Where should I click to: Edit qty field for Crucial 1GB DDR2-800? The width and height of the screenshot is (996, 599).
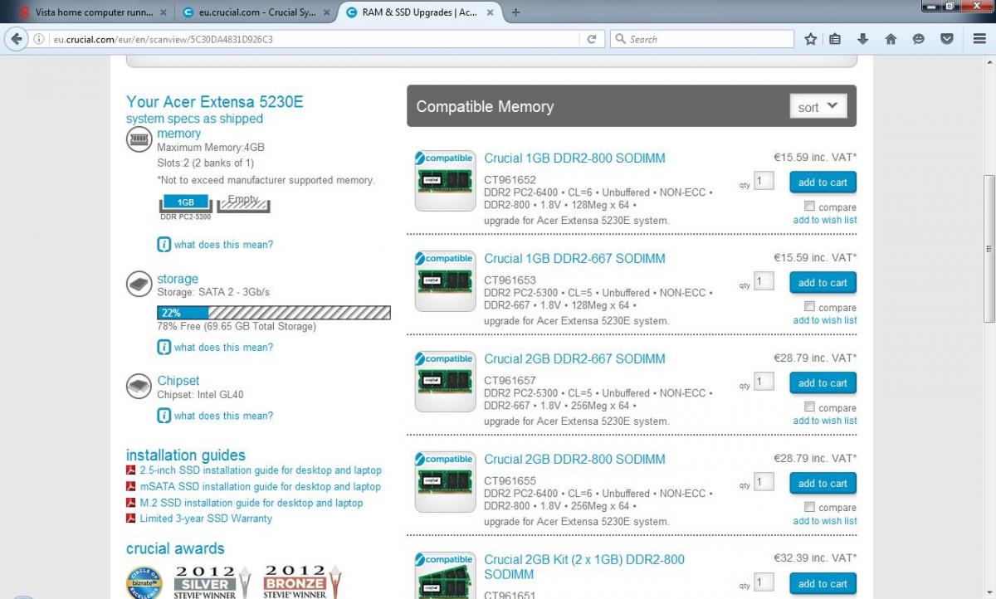(x=764, y=181)
